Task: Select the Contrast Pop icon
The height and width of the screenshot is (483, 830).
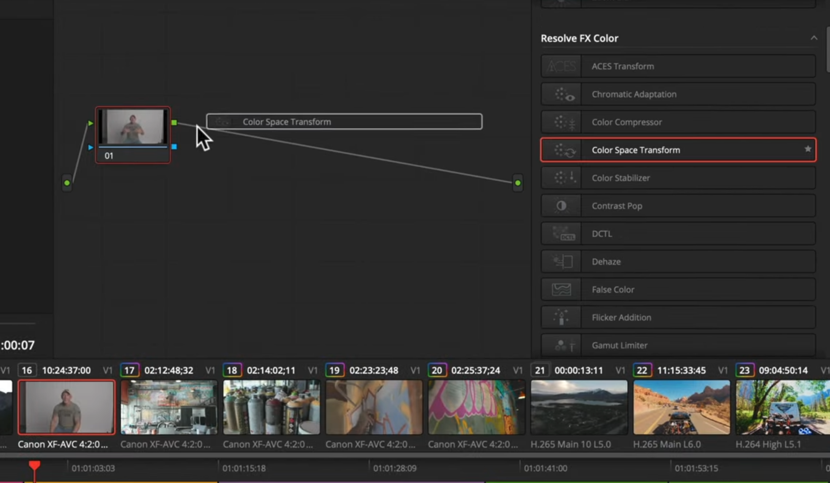Action: click(x=561, y=206)
